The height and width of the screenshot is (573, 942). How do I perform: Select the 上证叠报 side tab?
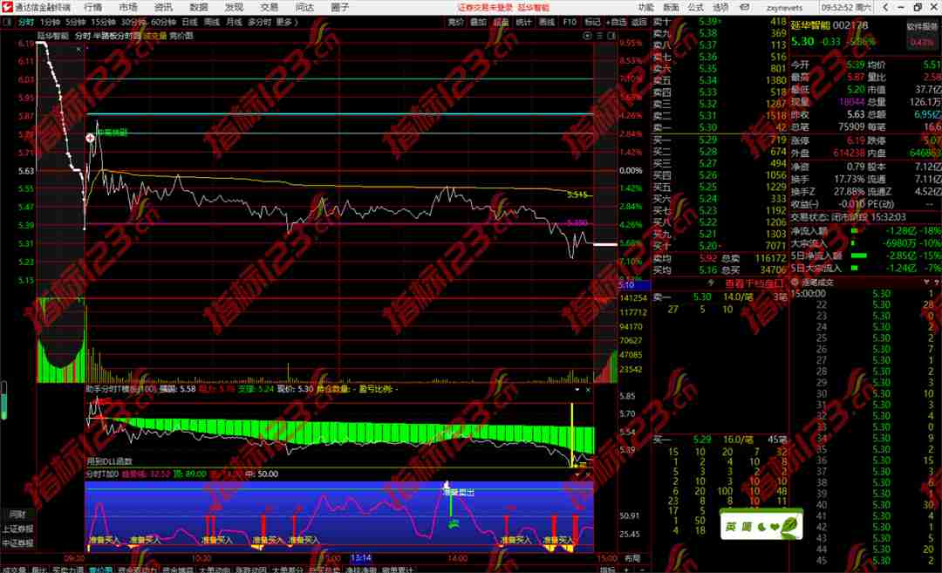(x=17, y=529)
